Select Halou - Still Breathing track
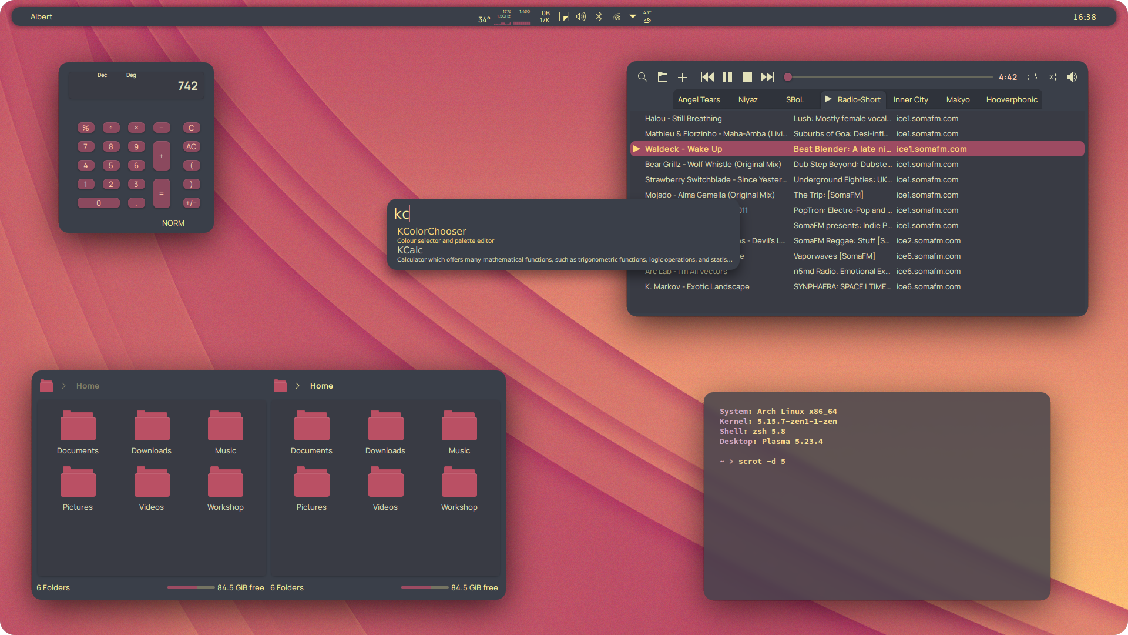The width and height of the screenshot is (1128, 635). tap(857, 119)
